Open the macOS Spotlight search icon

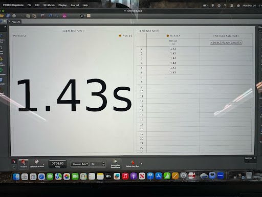tap(225, 6)
